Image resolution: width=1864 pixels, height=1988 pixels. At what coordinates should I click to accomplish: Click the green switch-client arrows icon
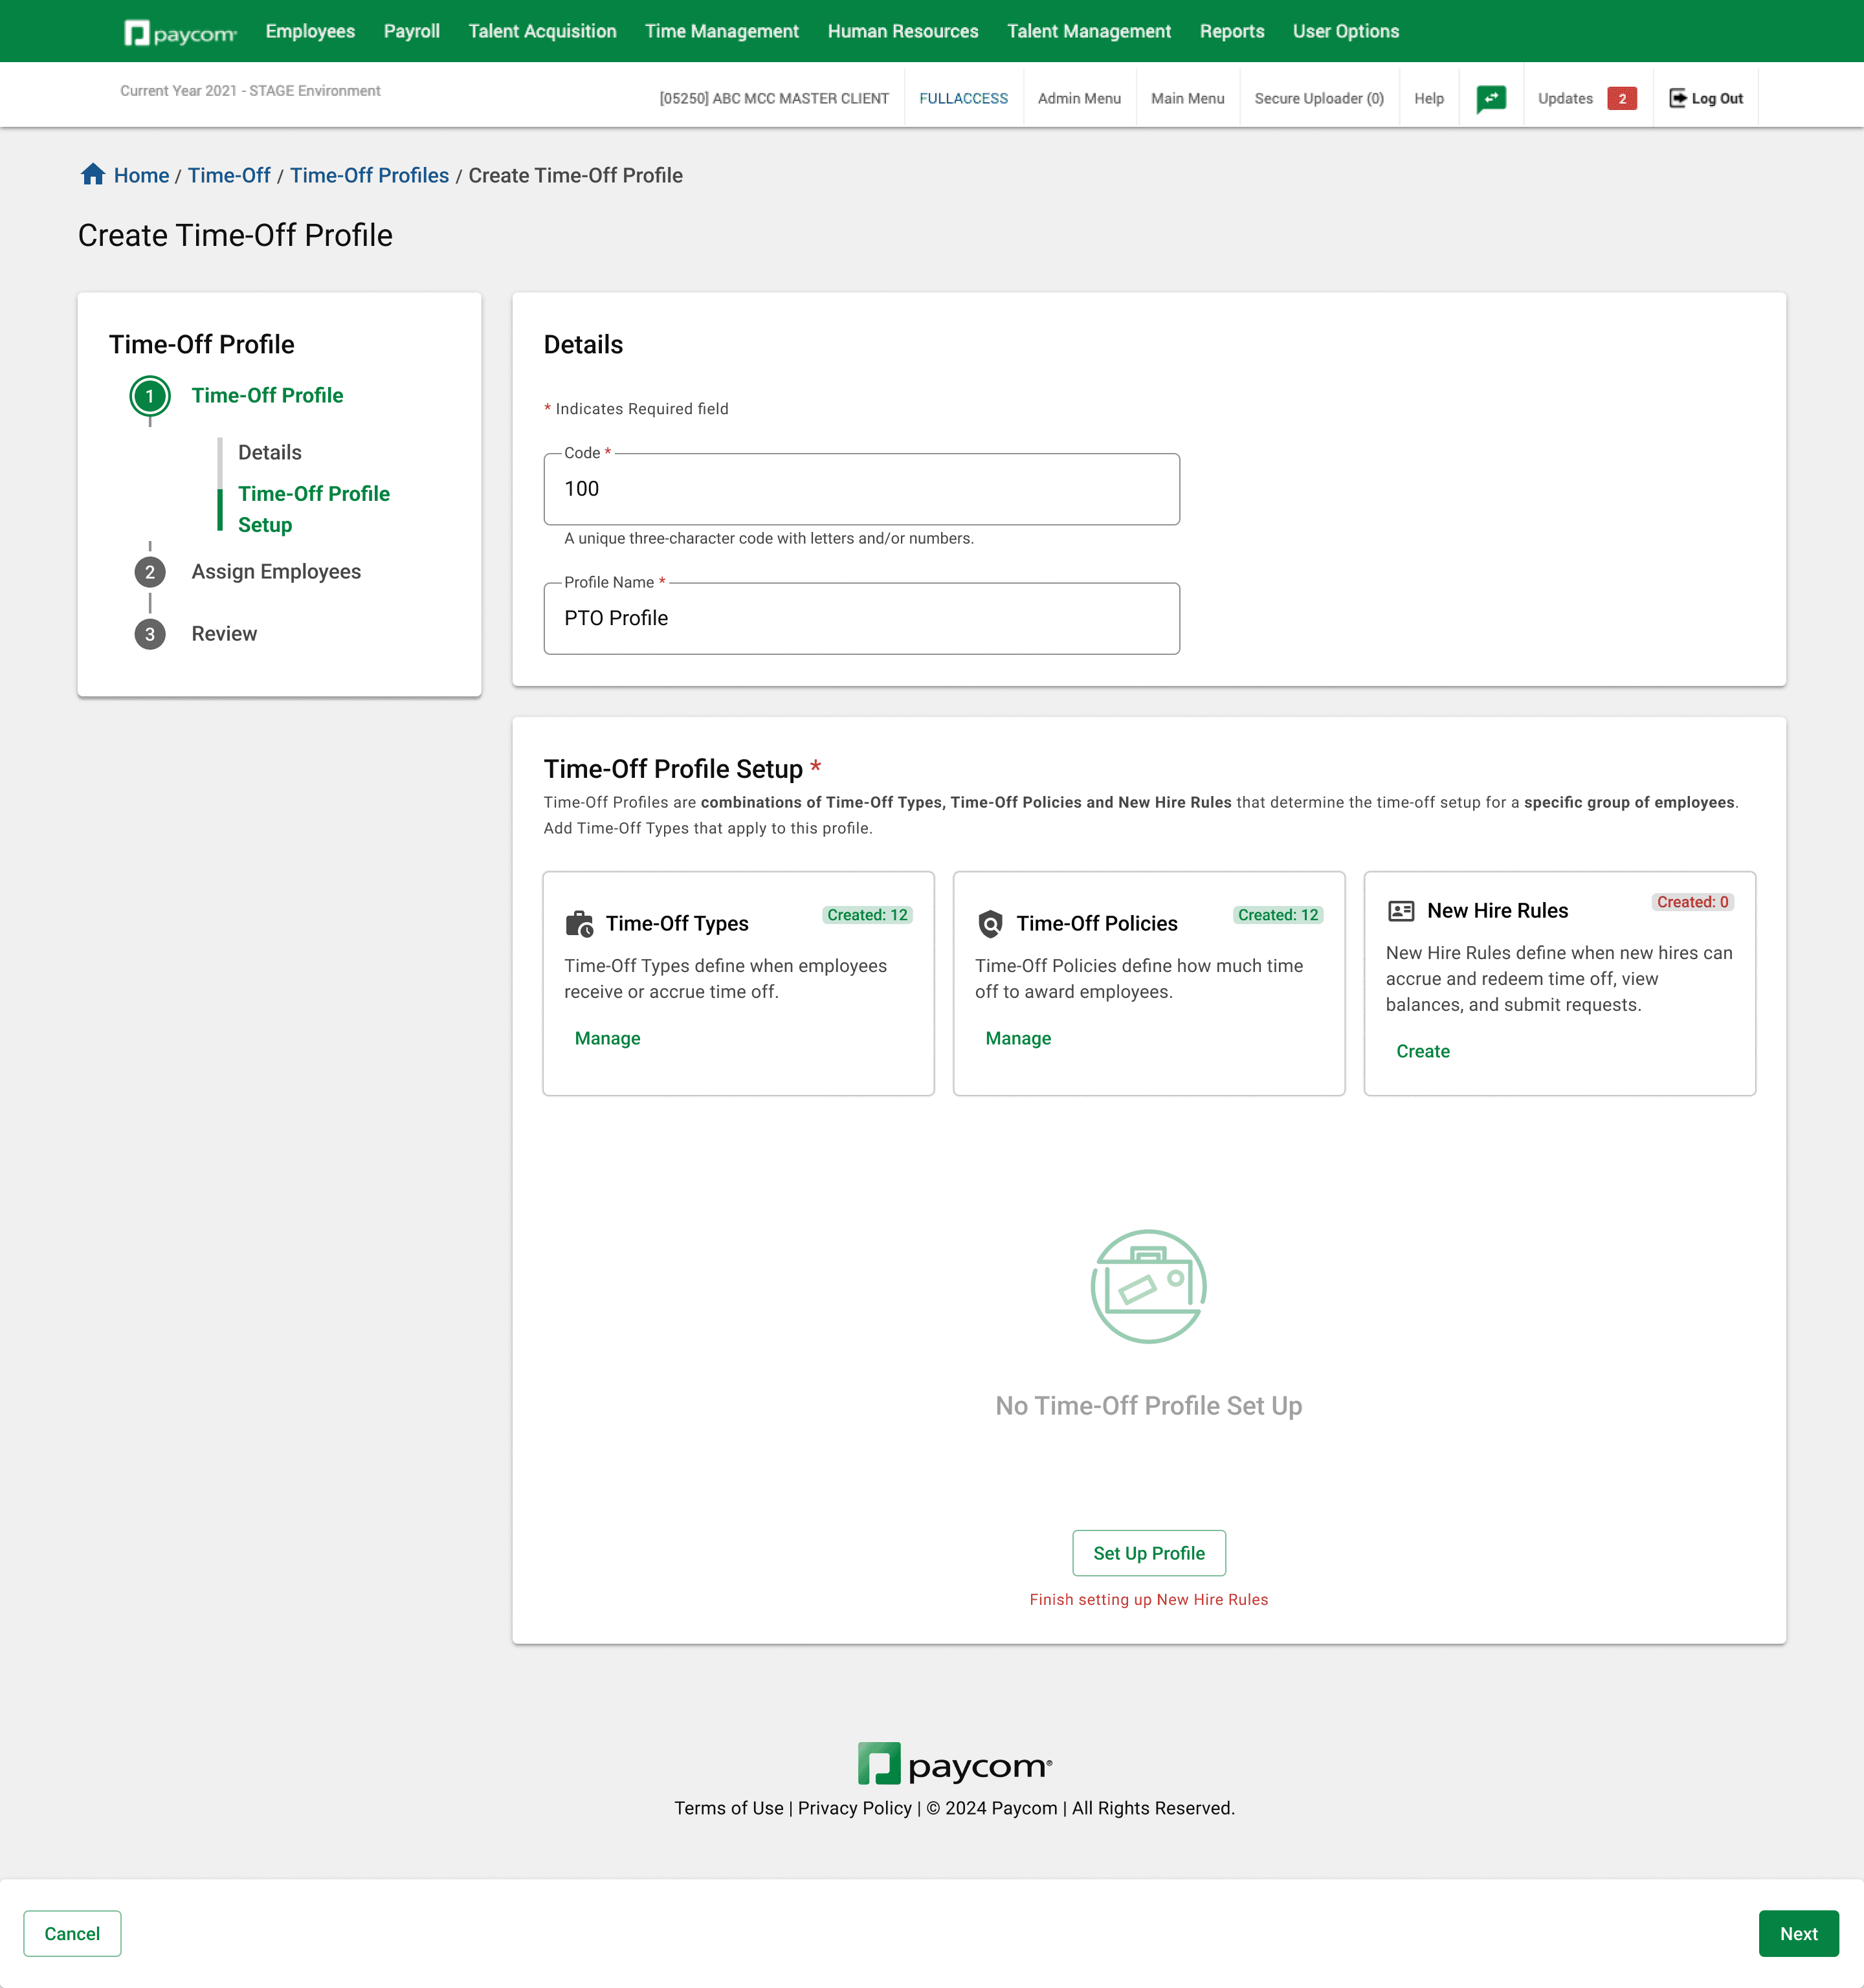click(1490, 98)
